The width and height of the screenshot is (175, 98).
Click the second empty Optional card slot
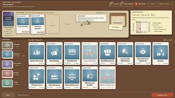67,24
